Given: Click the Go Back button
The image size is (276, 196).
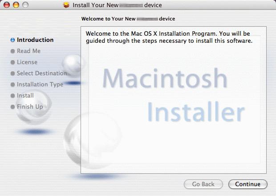Looking at the screenshot, I should click(203, 184).
